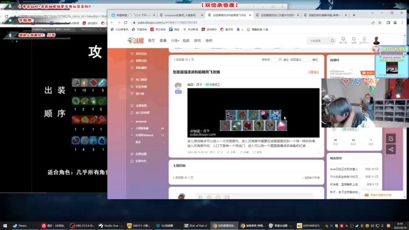Click the 楼层直达 floor input box

pos(306,60)
